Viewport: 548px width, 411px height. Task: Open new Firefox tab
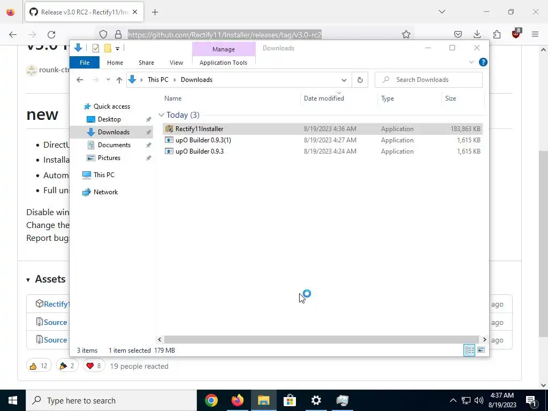(155, 12)
